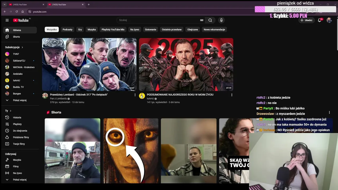Select the Muzyka filter chip
The height and width of the screenshot is (190, 338).
[x=92, y=30]
